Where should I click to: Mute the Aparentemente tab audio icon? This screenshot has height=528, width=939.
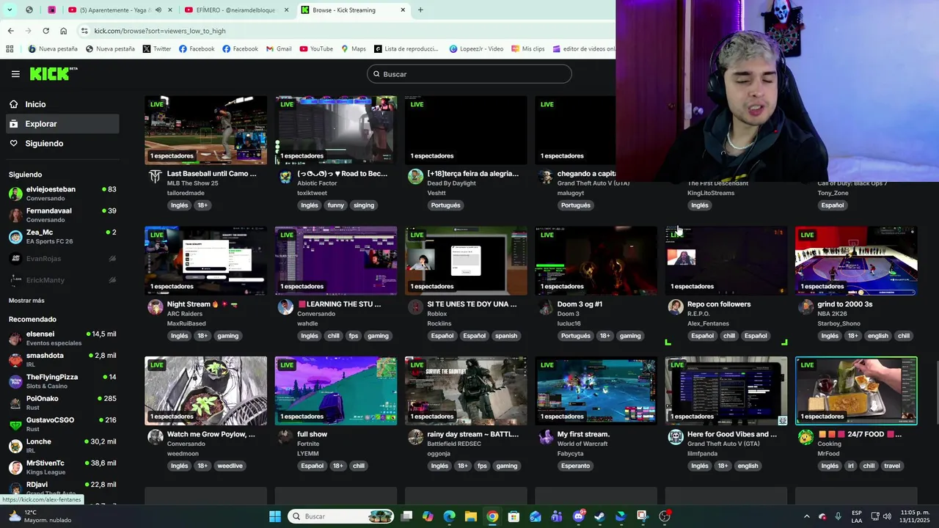tap(158, 10)
